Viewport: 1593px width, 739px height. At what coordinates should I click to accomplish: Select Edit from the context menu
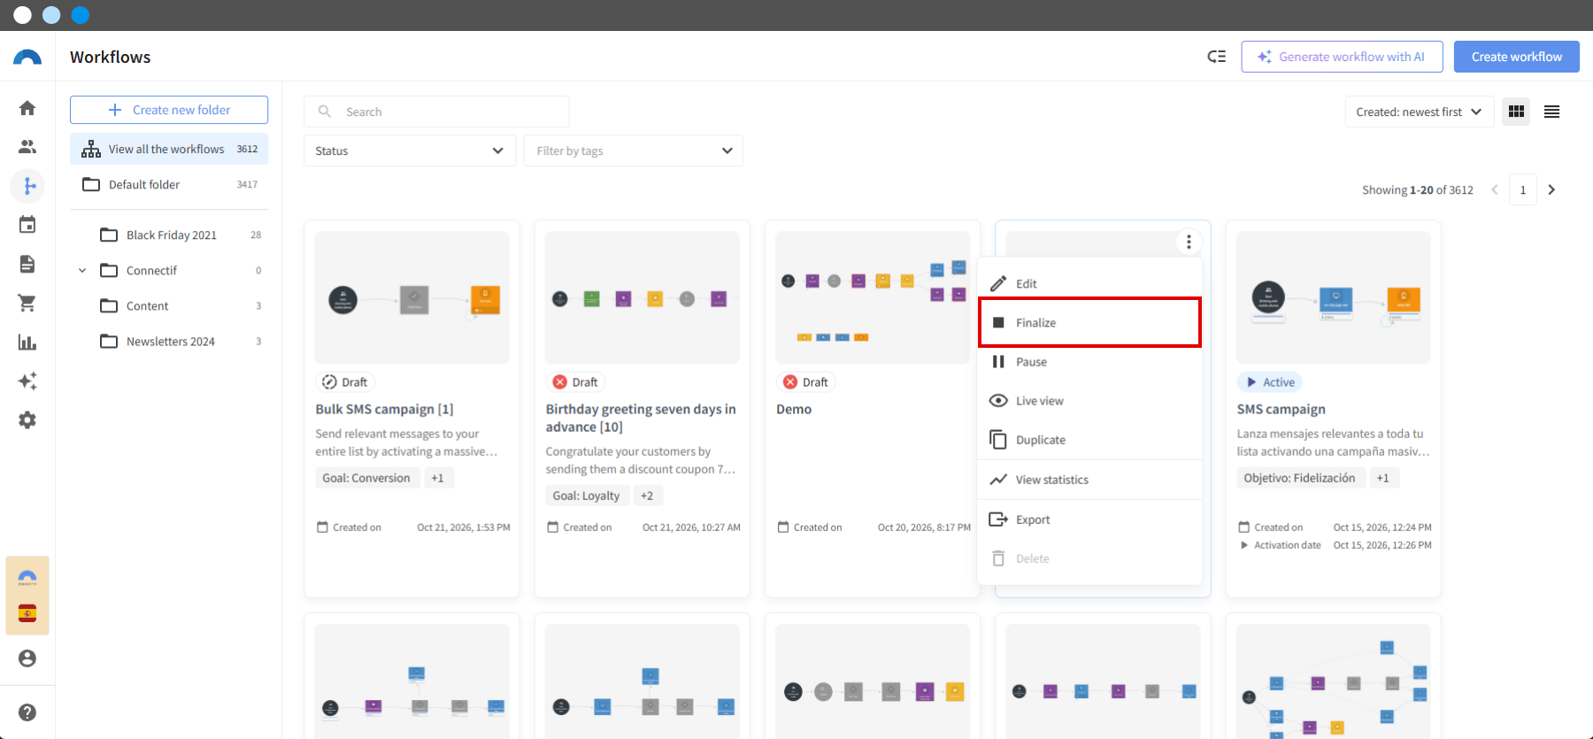[1089, 283]
